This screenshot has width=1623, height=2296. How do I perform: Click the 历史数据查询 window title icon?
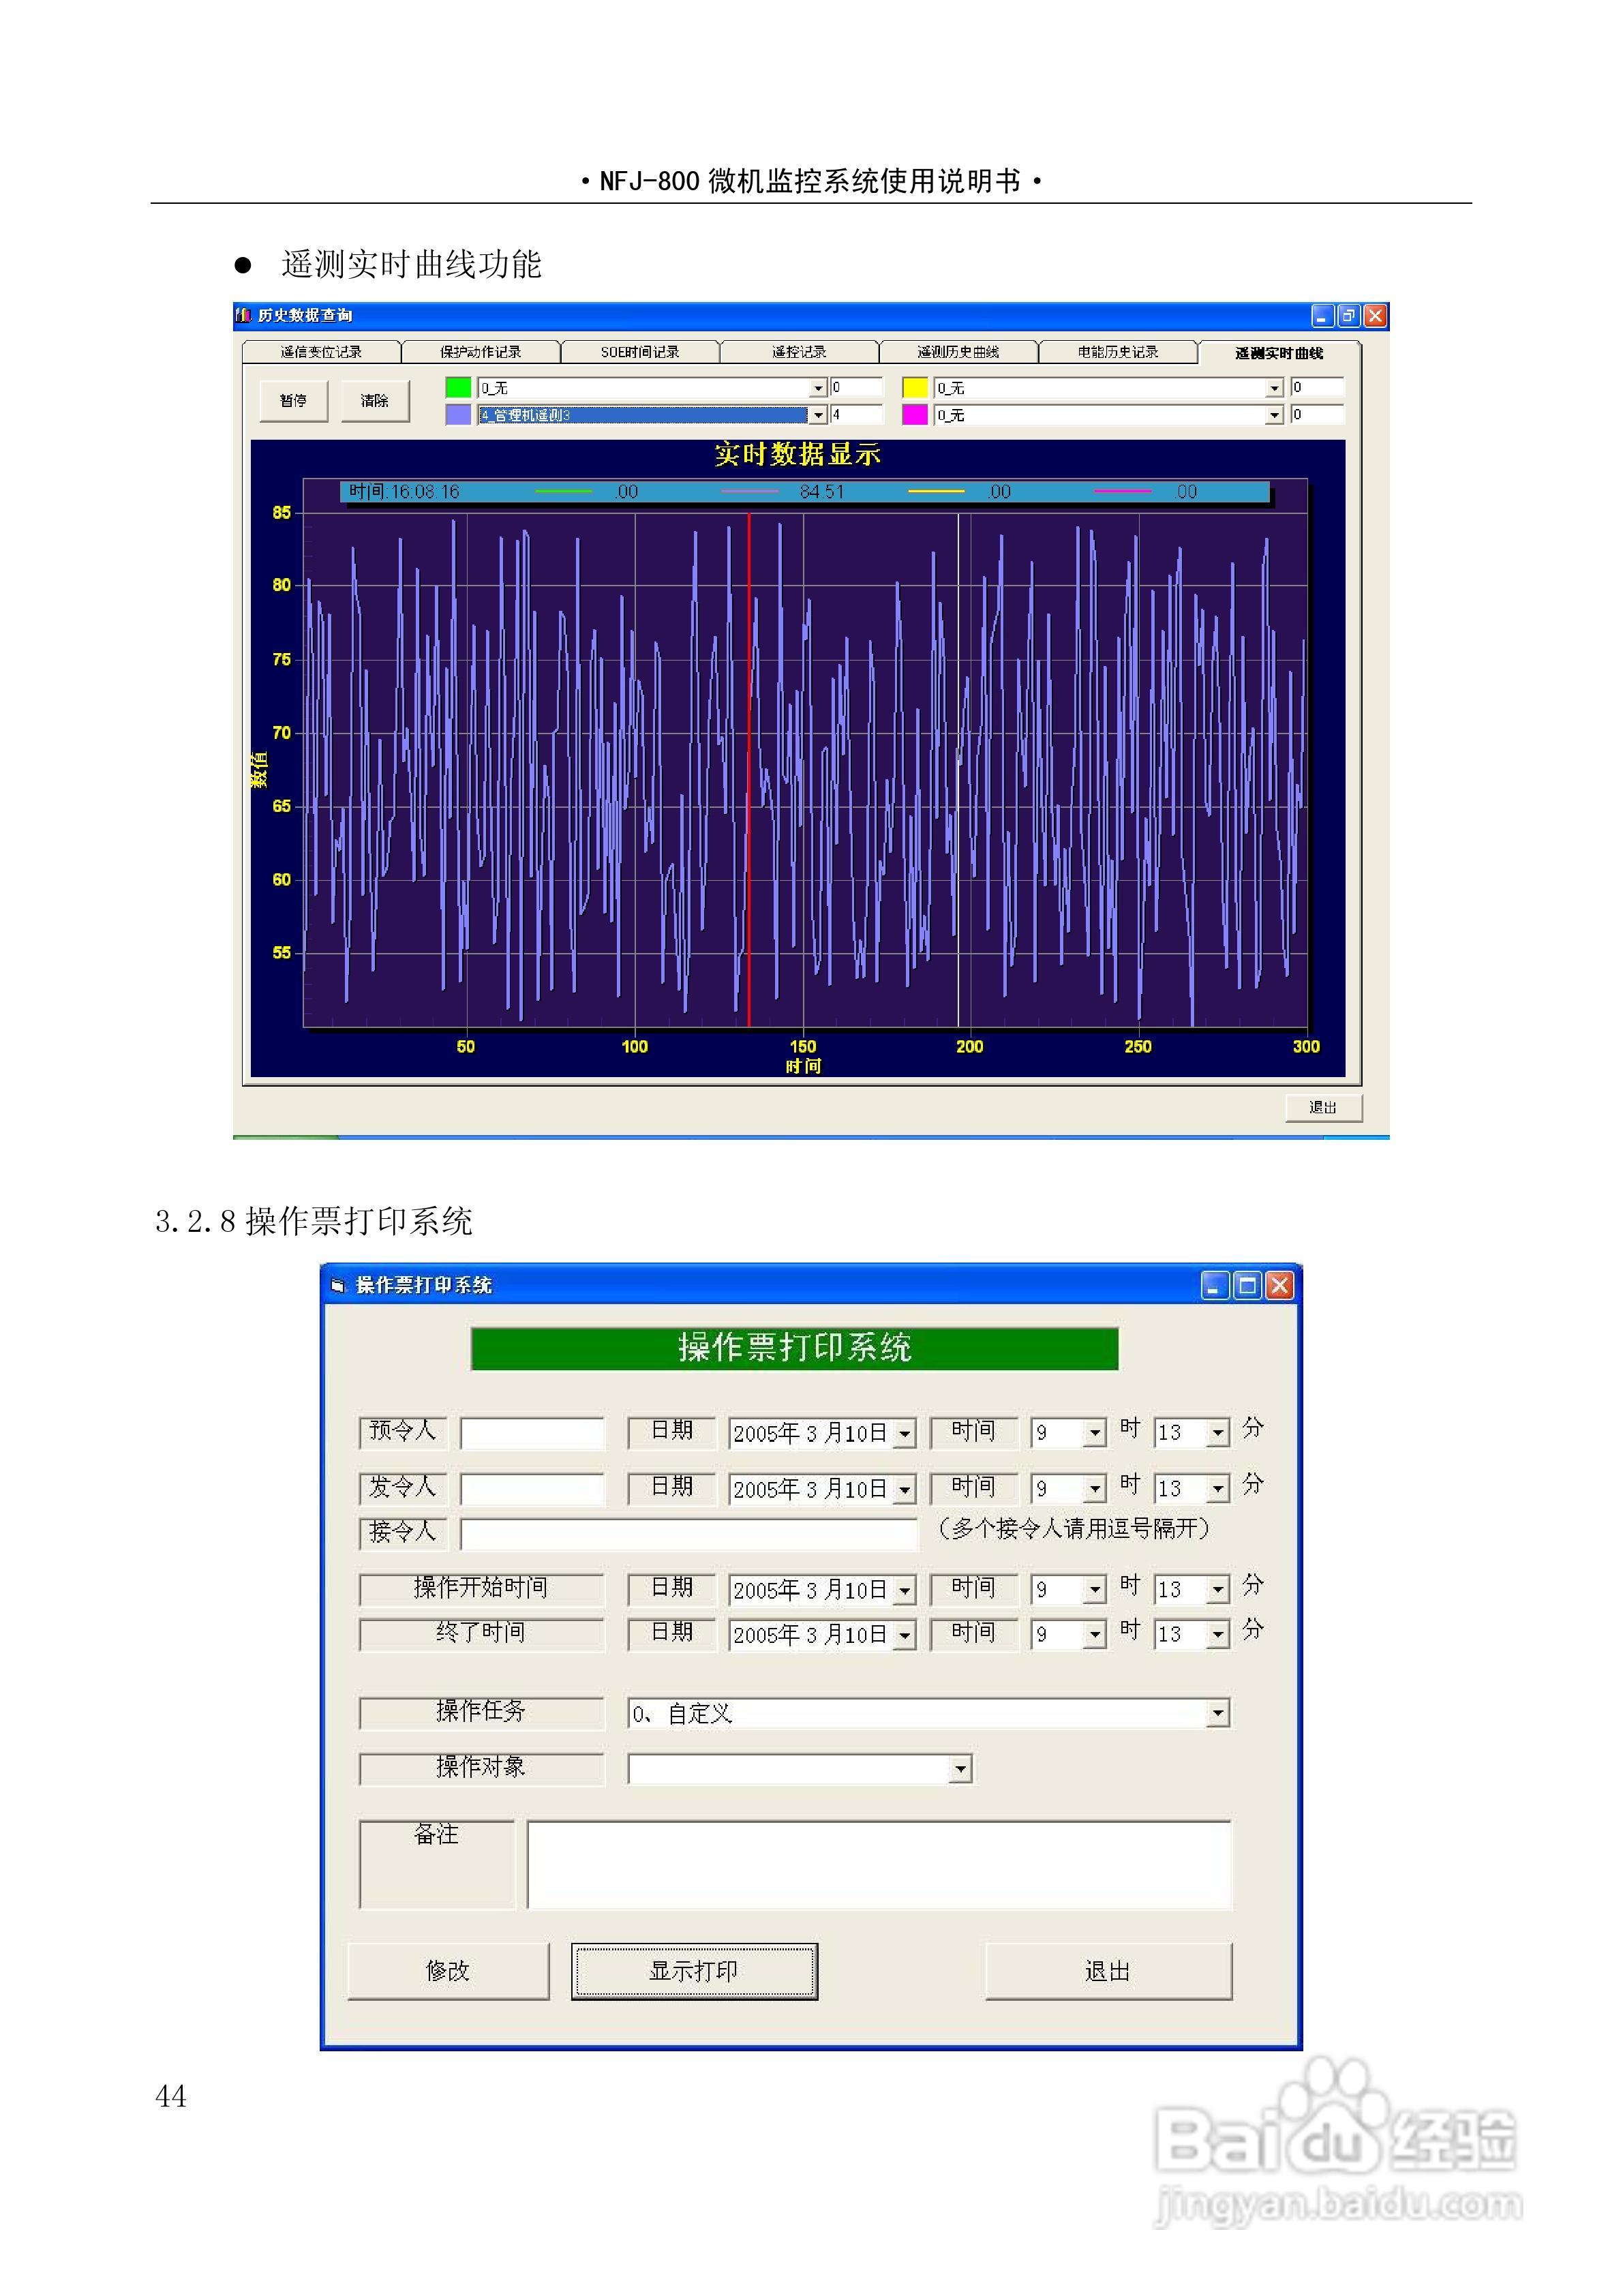click(x=243, y=316)
